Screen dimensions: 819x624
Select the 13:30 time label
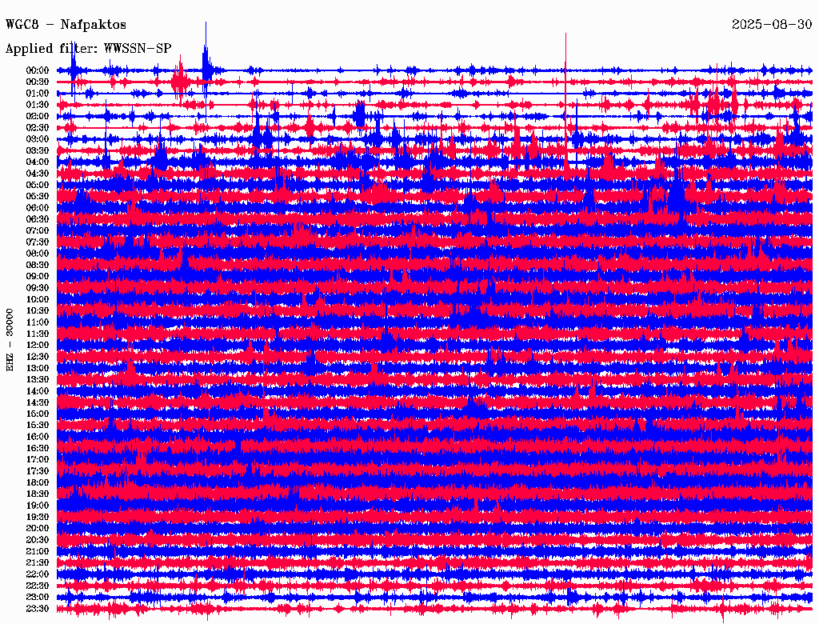click(x=38, y=379)
